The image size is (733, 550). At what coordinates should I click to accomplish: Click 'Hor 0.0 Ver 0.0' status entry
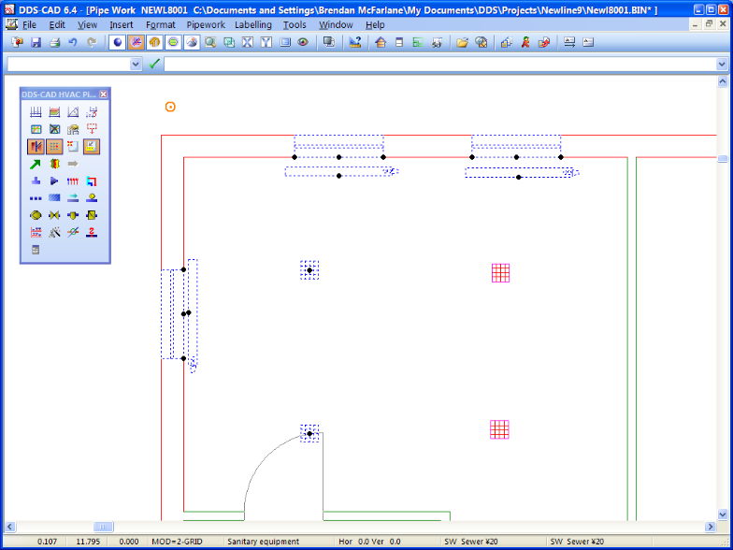pos(370,542)
